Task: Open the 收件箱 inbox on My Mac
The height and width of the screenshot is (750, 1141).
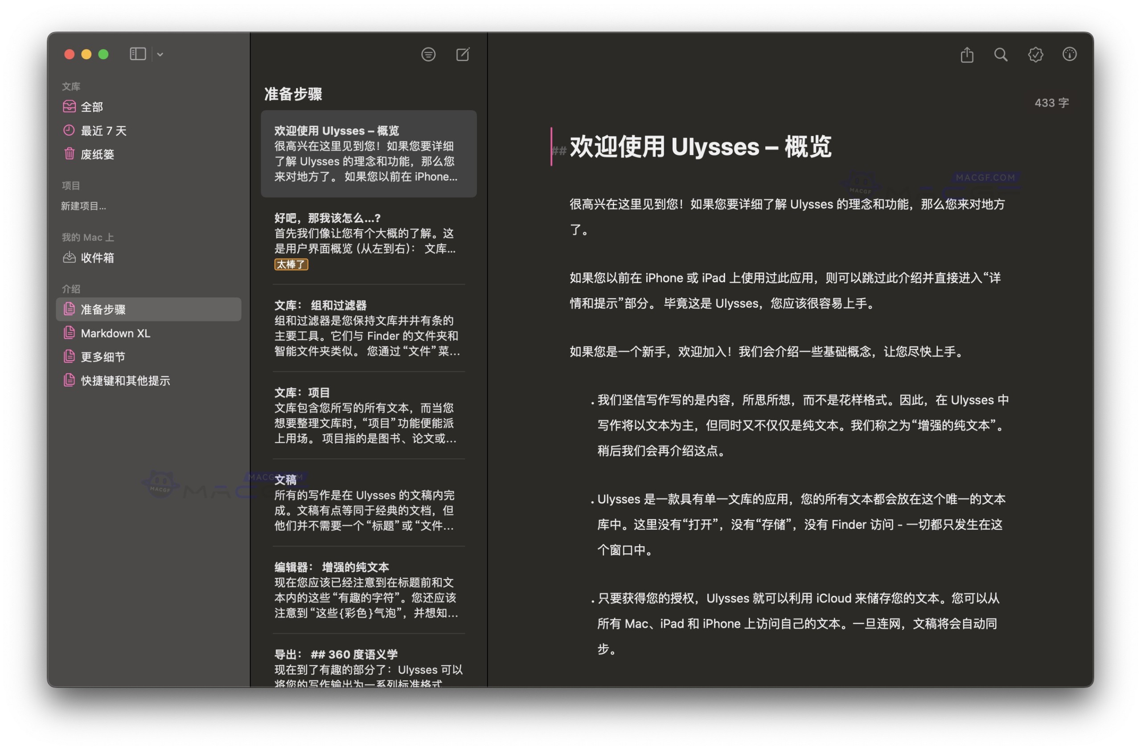Action: click(98, 258)
